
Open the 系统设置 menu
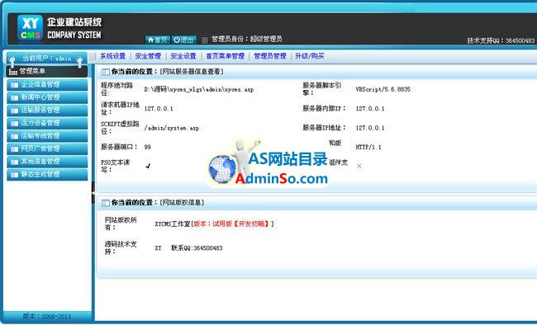(112, 56)
